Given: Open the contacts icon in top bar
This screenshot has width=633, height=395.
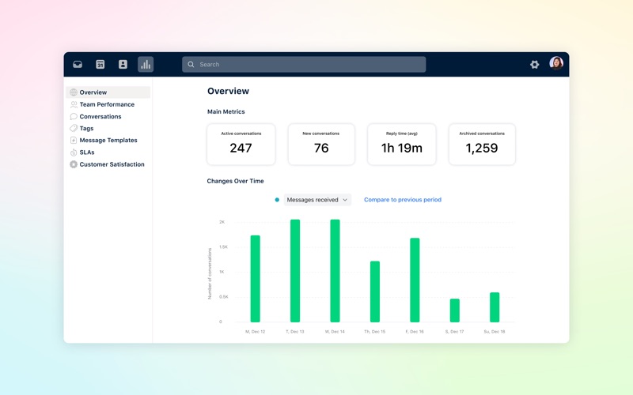Looking at the screenshot, I should [x=123, y=65].
